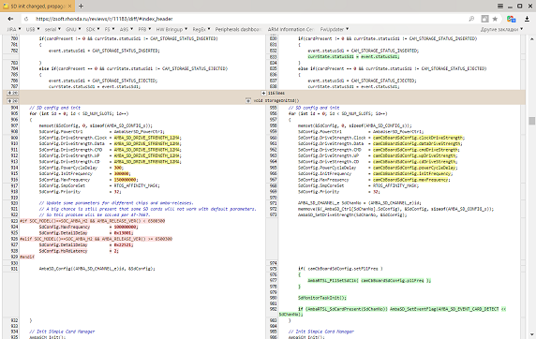The width and height of the screenshot is (536, 339).
Task: Open reader mode icon in address bar
Action: (x=484, y=19)
